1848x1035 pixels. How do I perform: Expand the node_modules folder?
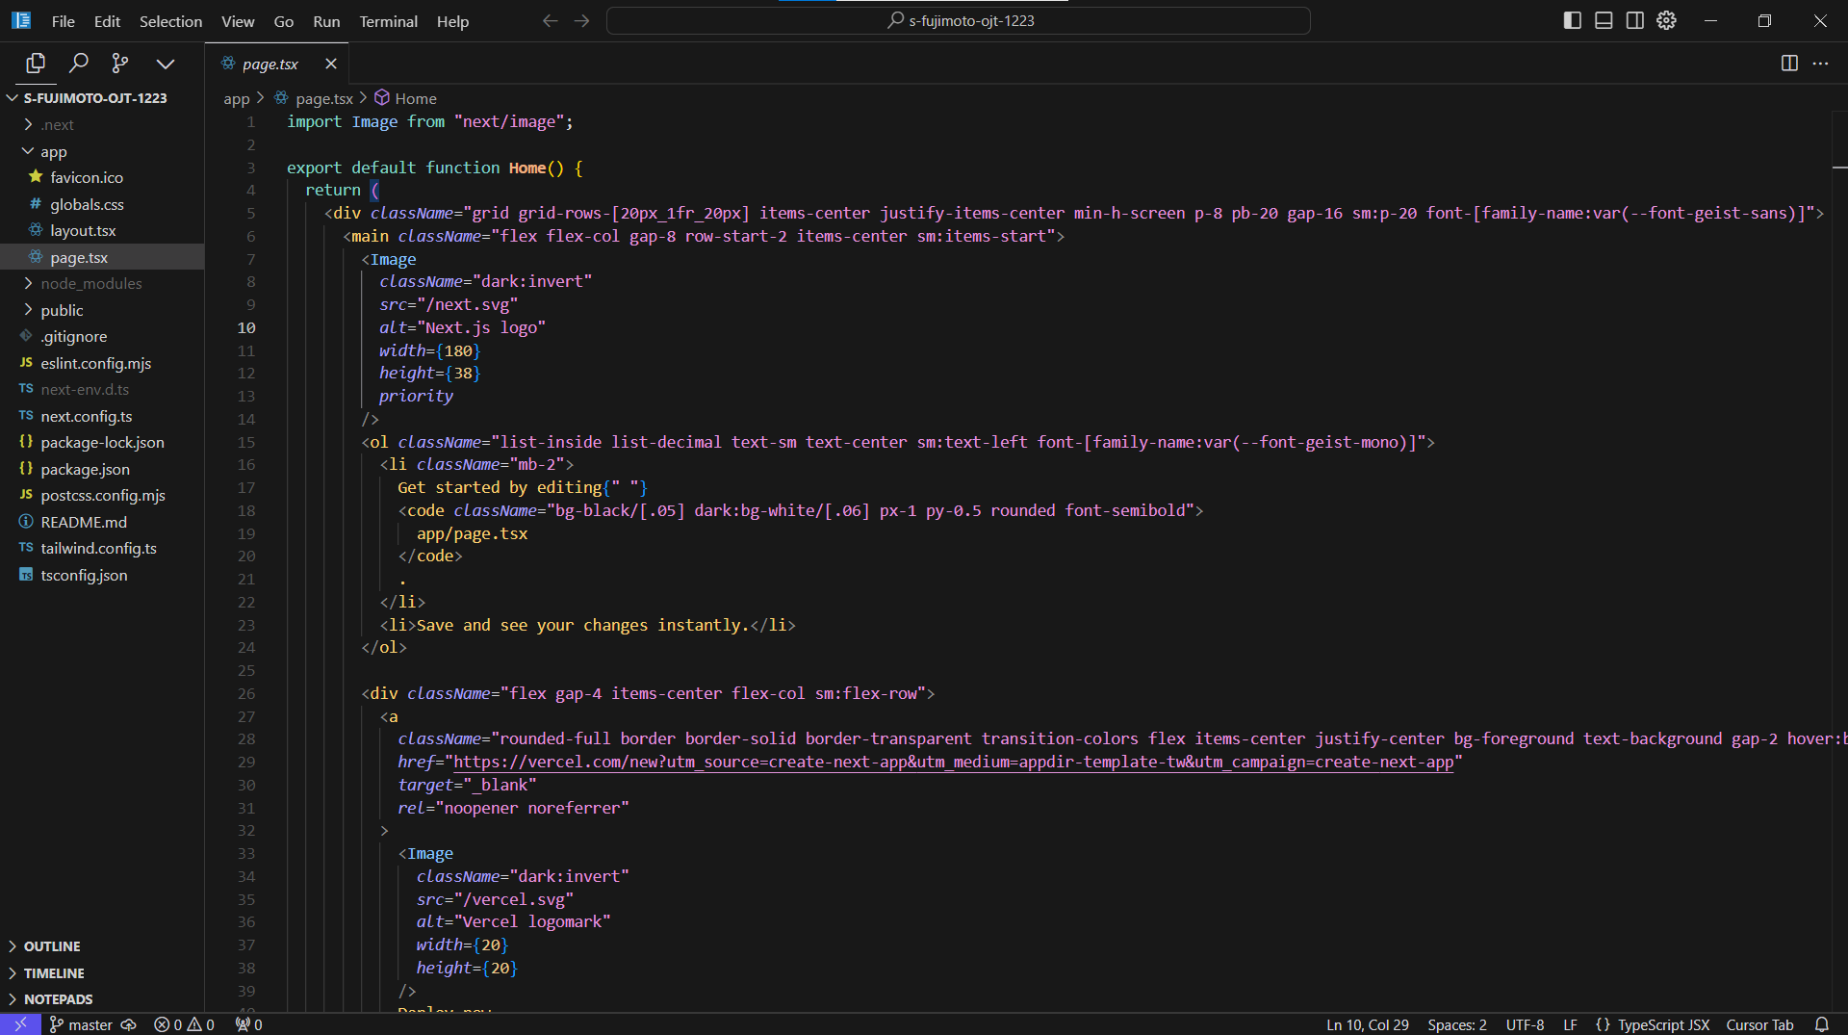[x=102, y=284]
